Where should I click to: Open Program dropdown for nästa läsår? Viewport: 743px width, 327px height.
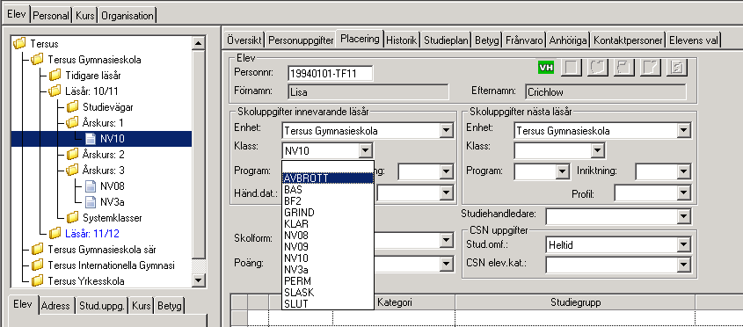point(563,171)
